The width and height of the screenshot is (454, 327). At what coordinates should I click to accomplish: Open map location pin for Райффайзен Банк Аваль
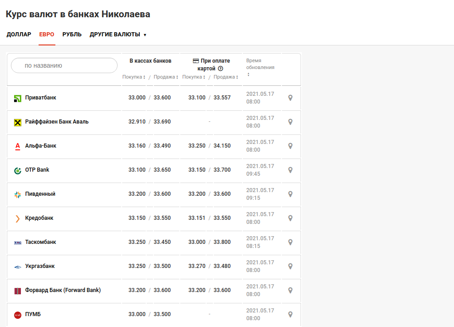pos(291,122)
